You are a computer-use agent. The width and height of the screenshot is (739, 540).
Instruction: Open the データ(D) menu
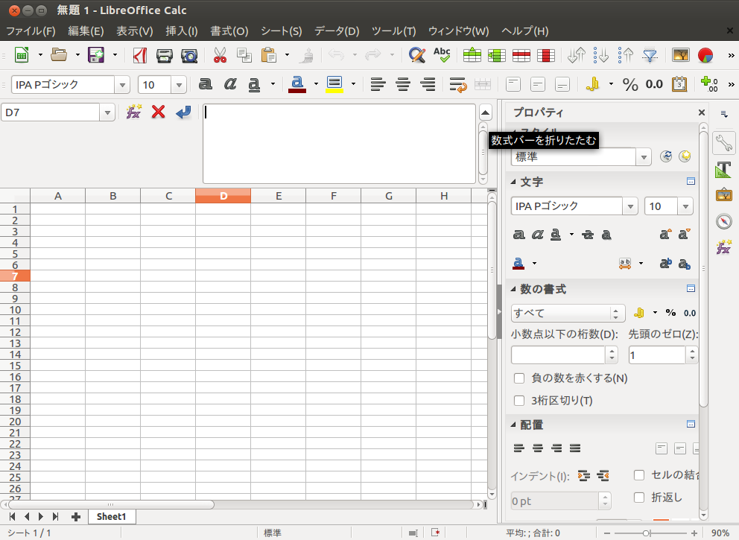337,31
